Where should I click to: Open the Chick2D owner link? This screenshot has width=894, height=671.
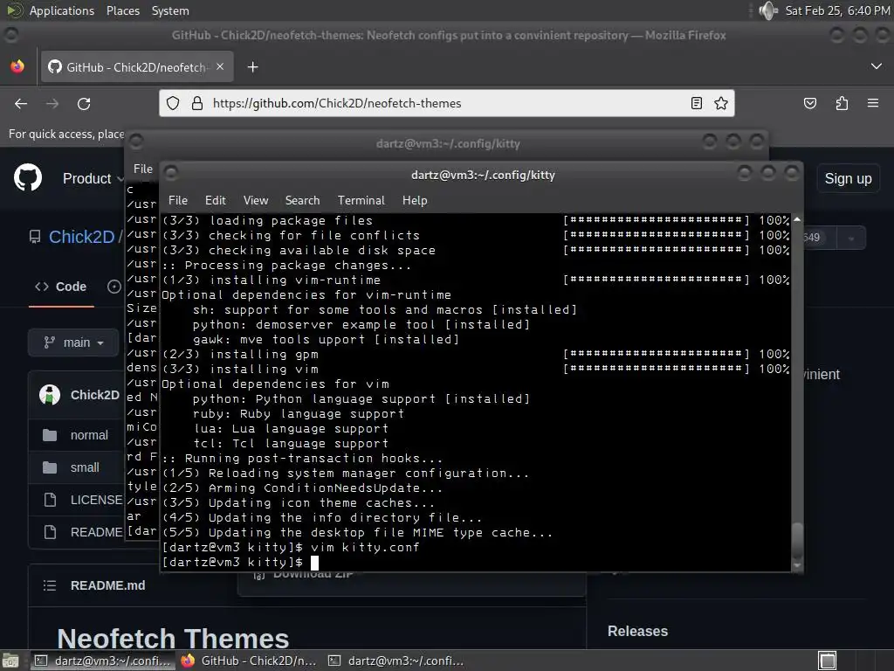pyautogui.click(x=81, y=237)
